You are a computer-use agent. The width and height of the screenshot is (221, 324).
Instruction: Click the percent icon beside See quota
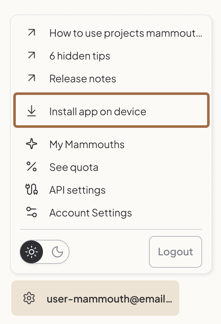tap(31, 167)
